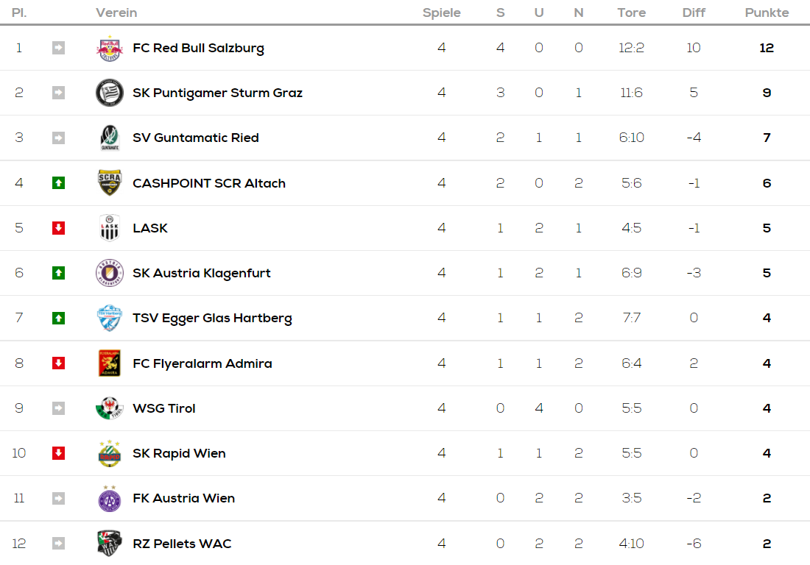The image size is (810, 565).
Task: Open the FK Austria Wien team link
Action: [x=183, y=498]
